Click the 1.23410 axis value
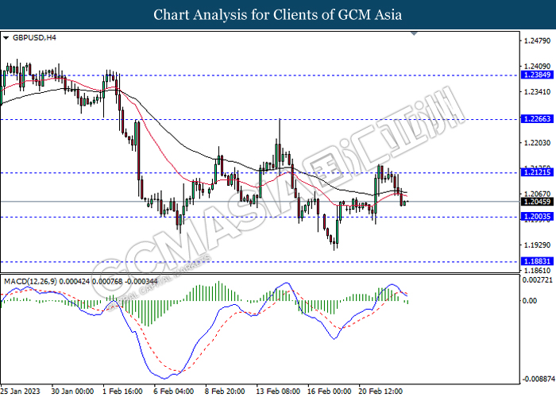The height and width of the screenshot is (397, 556). tap(537, 92)
